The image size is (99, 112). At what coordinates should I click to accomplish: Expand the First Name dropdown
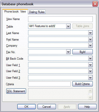coord(90,39)
